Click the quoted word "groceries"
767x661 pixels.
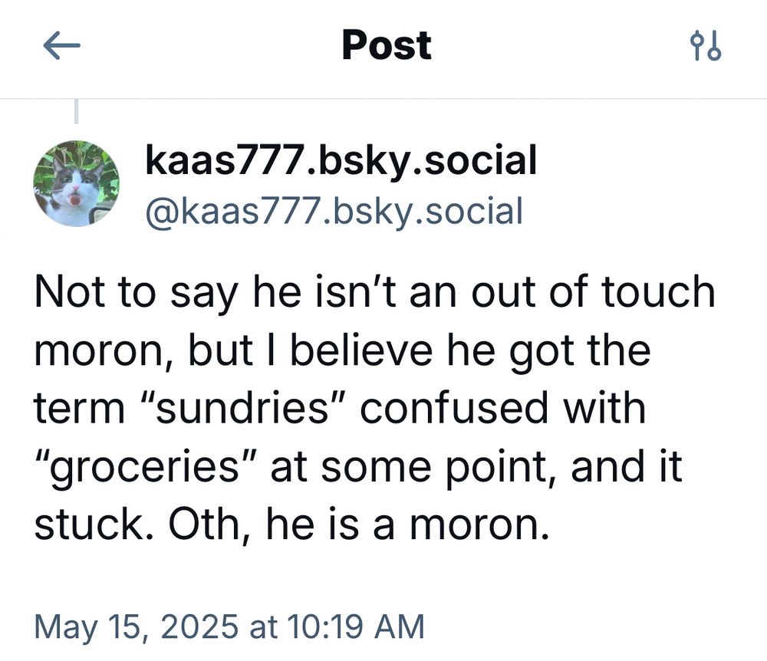click(145, 466)
